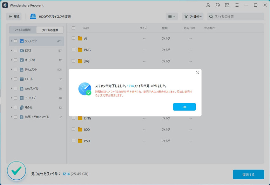Switch to ファイルの場所 tab
270x185 pixels.
coord(23,30)
